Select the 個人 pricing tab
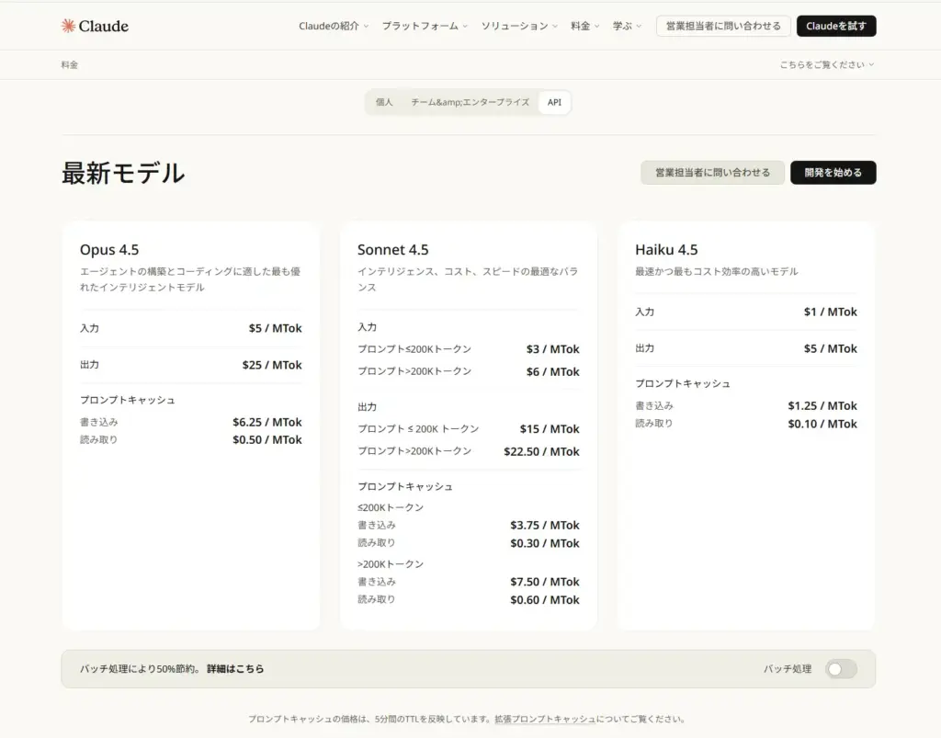Screen dimensions: 941x738 click(x=384, y=102)
